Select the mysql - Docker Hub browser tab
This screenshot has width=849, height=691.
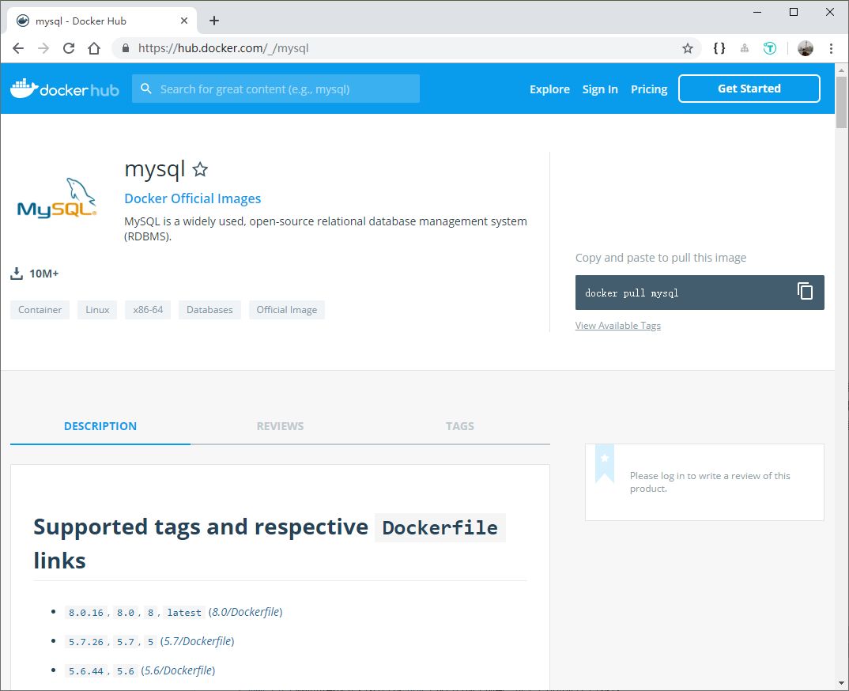click(x=100, y=21)
